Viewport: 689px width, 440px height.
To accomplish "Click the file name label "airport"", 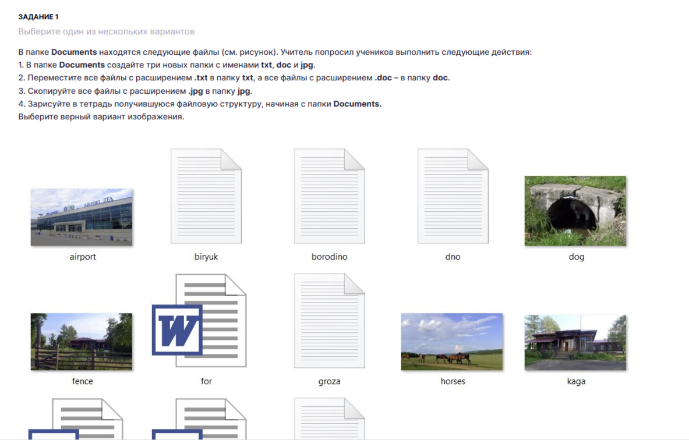I will coord(83,257).
